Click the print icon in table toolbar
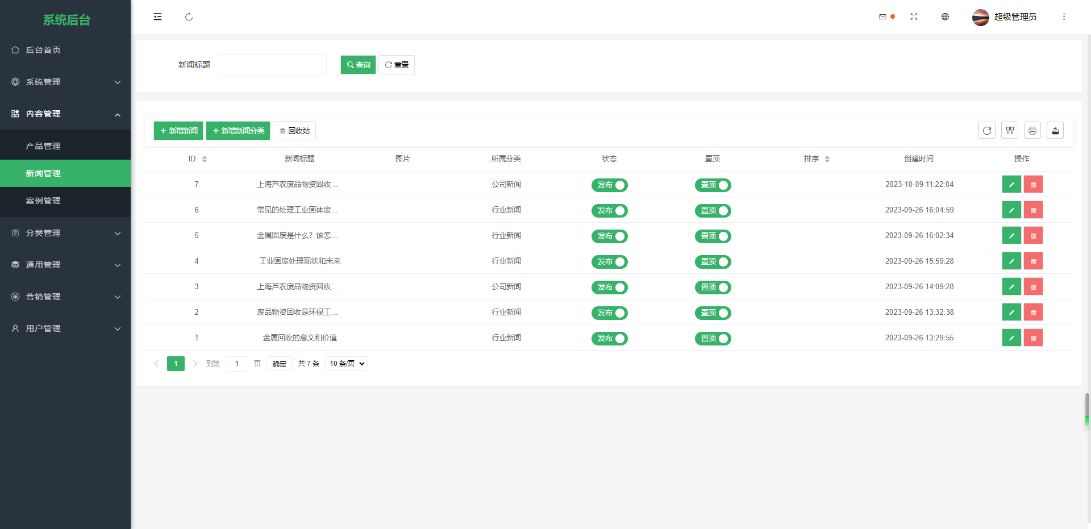 point(1032,131)
